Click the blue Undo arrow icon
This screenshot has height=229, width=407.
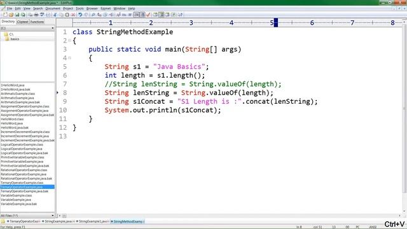pyautogui.click(x=80, y=15)
